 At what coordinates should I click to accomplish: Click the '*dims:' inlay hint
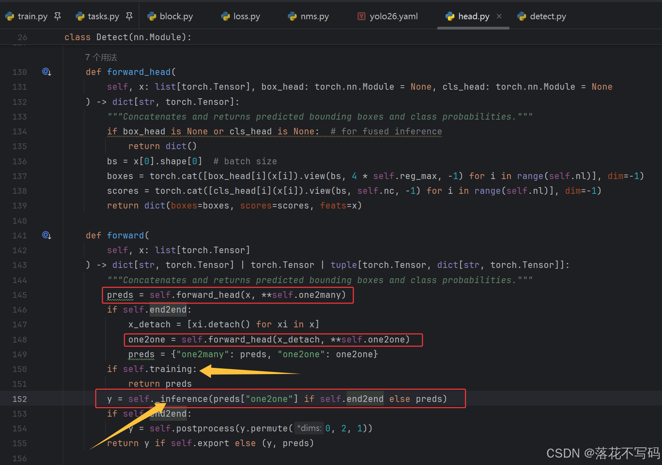pyautogui.click(x=309, y=429)
